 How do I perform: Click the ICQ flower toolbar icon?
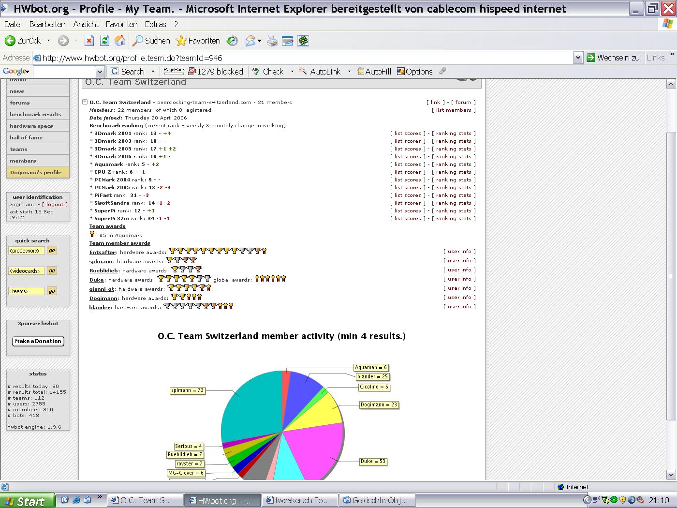pyautogui.click(x=303, y=41)
